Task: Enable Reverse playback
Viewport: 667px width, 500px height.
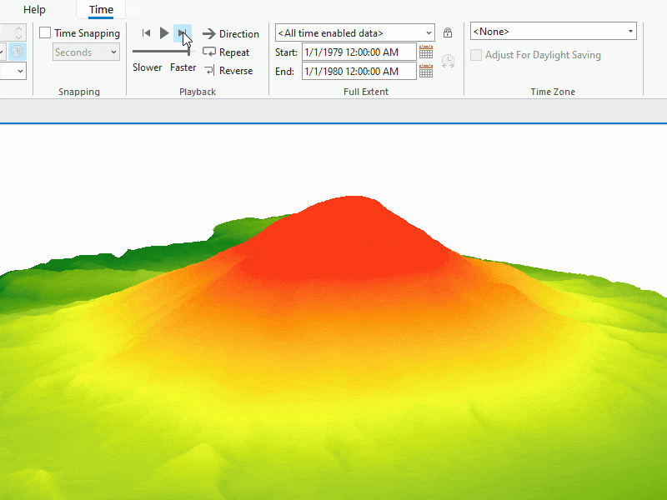Action: [x=228, y=71]
